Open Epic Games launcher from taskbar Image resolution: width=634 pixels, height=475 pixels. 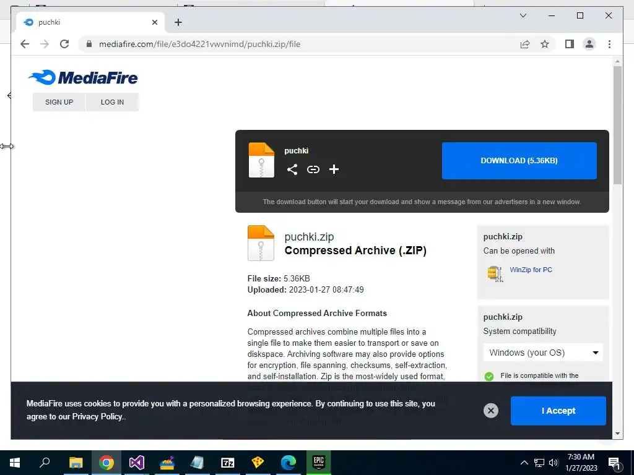(x=319, y=463)
